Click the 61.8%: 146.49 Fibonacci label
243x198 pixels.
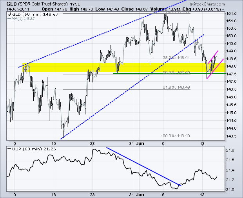[176, 87]
